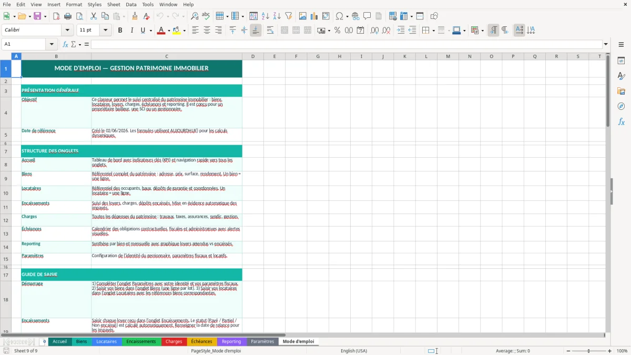Toggle Align Left button
Viewport: 631px width, 355px height.
(195, 31)
